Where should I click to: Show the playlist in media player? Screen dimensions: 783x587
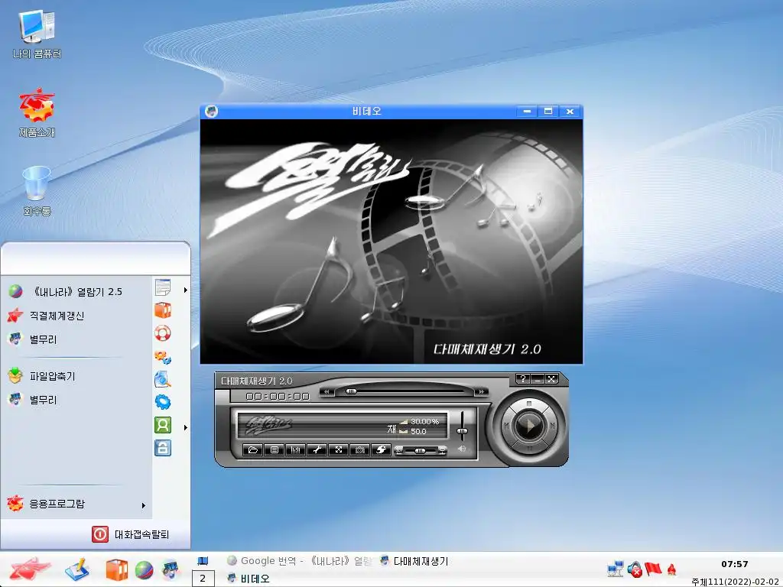(275, 449)
